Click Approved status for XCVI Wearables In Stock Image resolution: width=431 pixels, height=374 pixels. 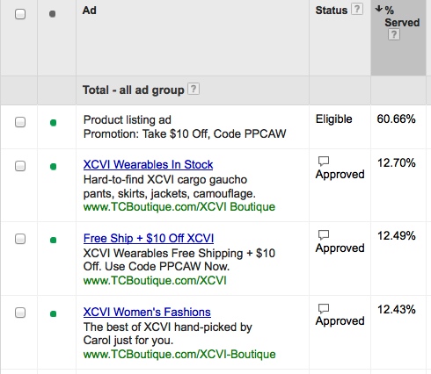click(340, 175)
